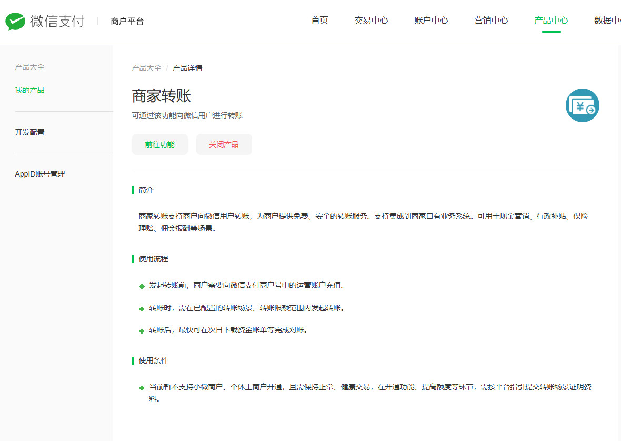Viewport: 621px width, 441px height.
Task: Open 开发配置 sidebar item
Action: pyautogui.click(x=29, y=132)
